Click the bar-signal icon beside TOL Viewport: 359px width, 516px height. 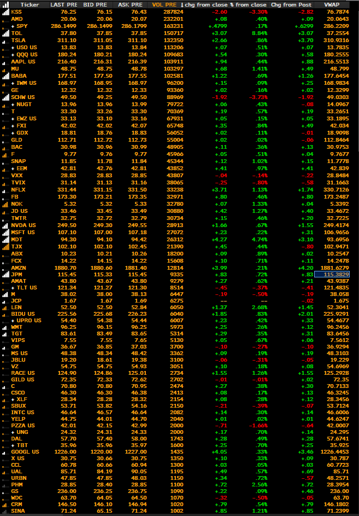[5, 33]
